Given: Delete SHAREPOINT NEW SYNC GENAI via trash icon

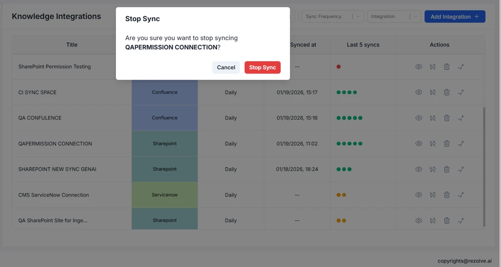Looking at the screenshot, I should [x=447, y=169].
